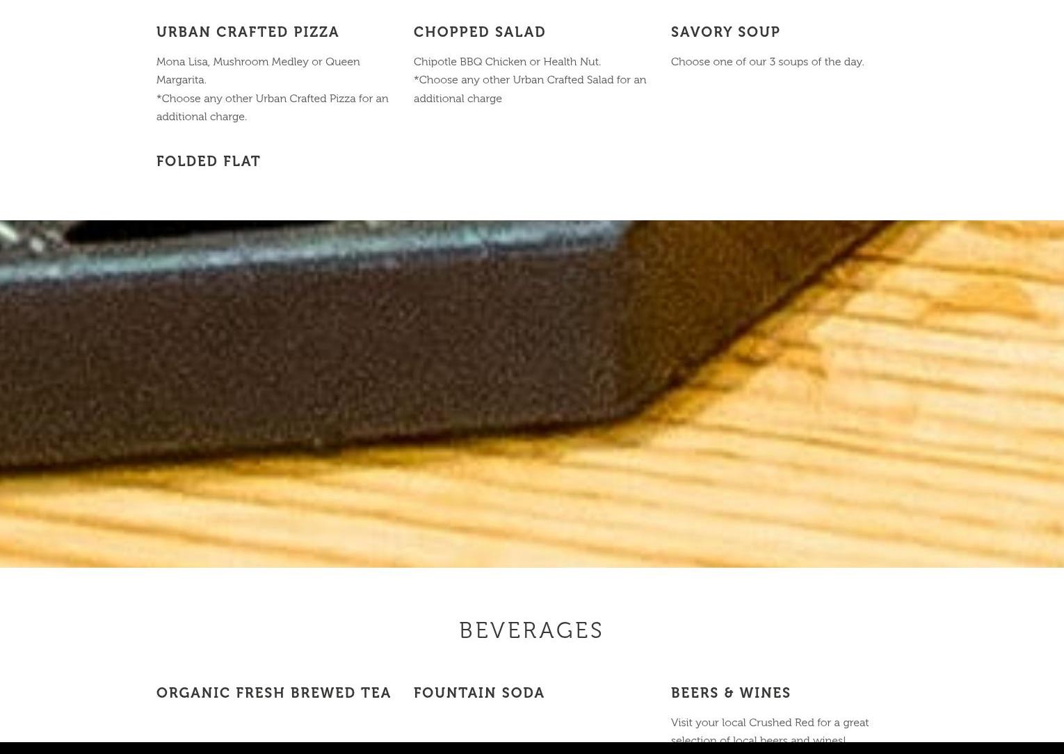
Task: Click the Beverages section title
Action: (x=531, y=630)
